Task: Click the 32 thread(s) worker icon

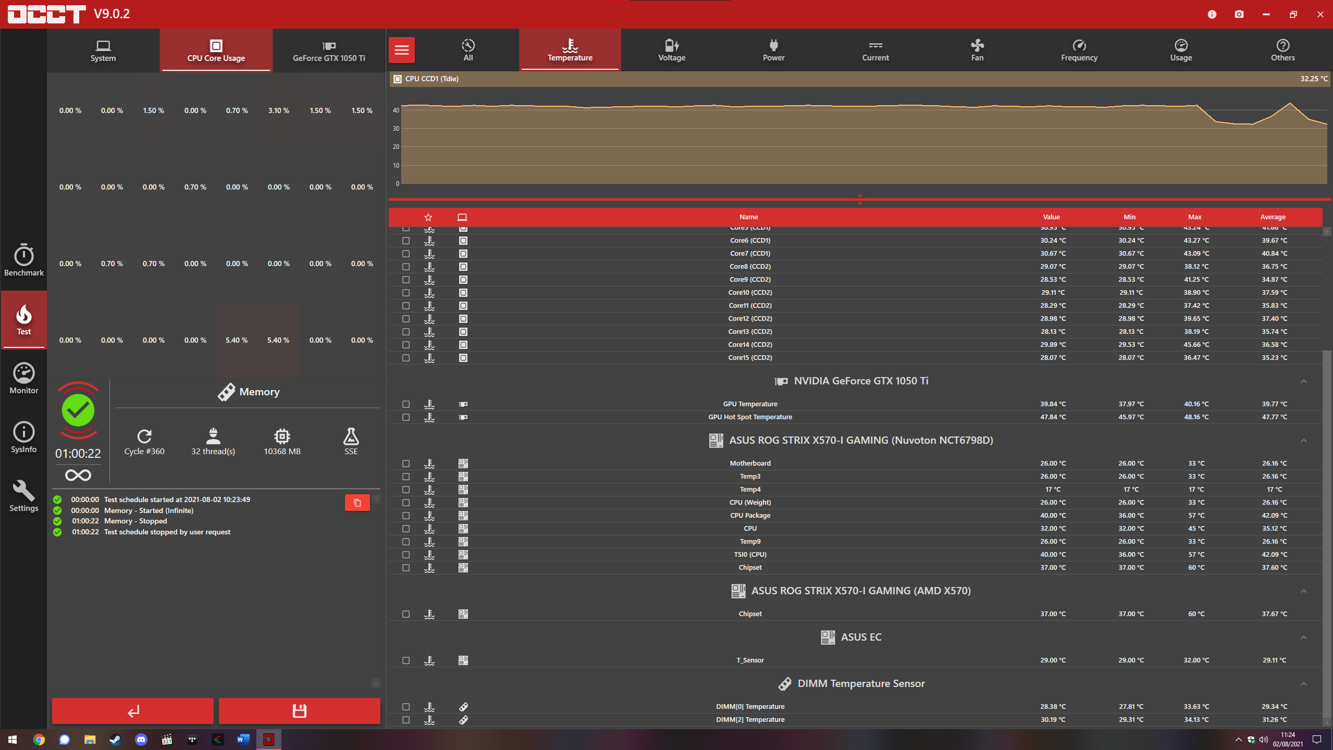Action: coord(213,436)
